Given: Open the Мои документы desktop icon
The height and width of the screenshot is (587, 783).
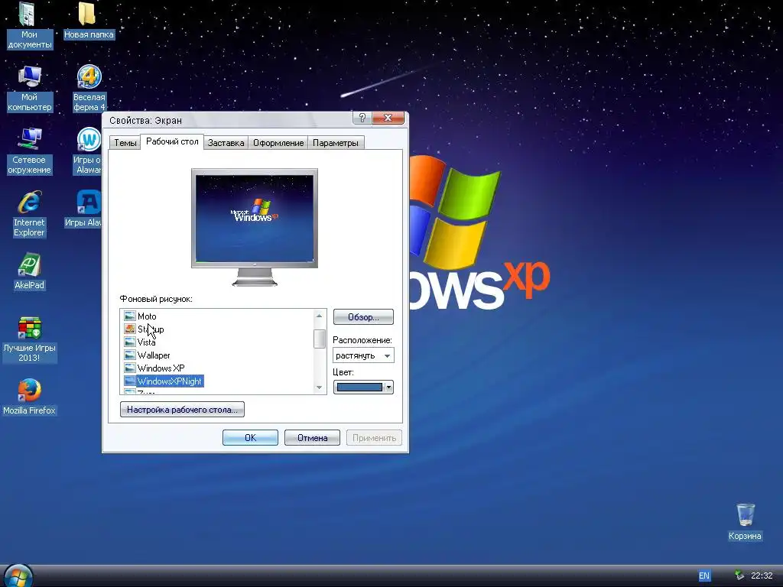Looking at the screenshot, I should [29, 25].
